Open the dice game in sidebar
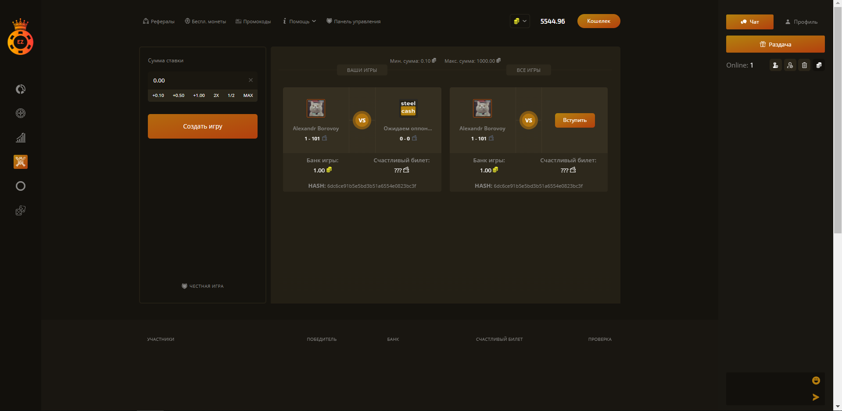 [21, 211]
